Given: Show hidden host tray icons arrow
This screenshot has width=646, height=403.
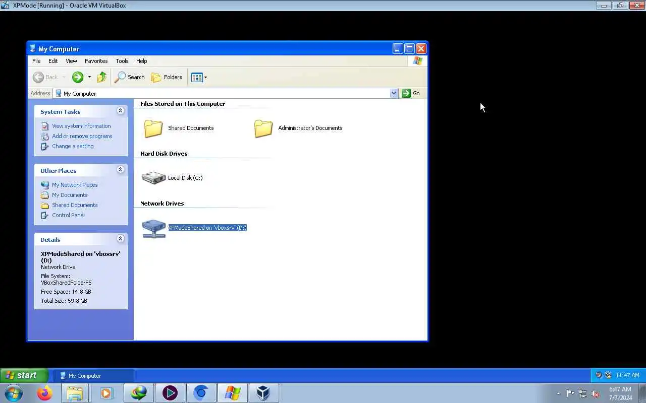Looking at the screenshot, I should pos(559,393).
